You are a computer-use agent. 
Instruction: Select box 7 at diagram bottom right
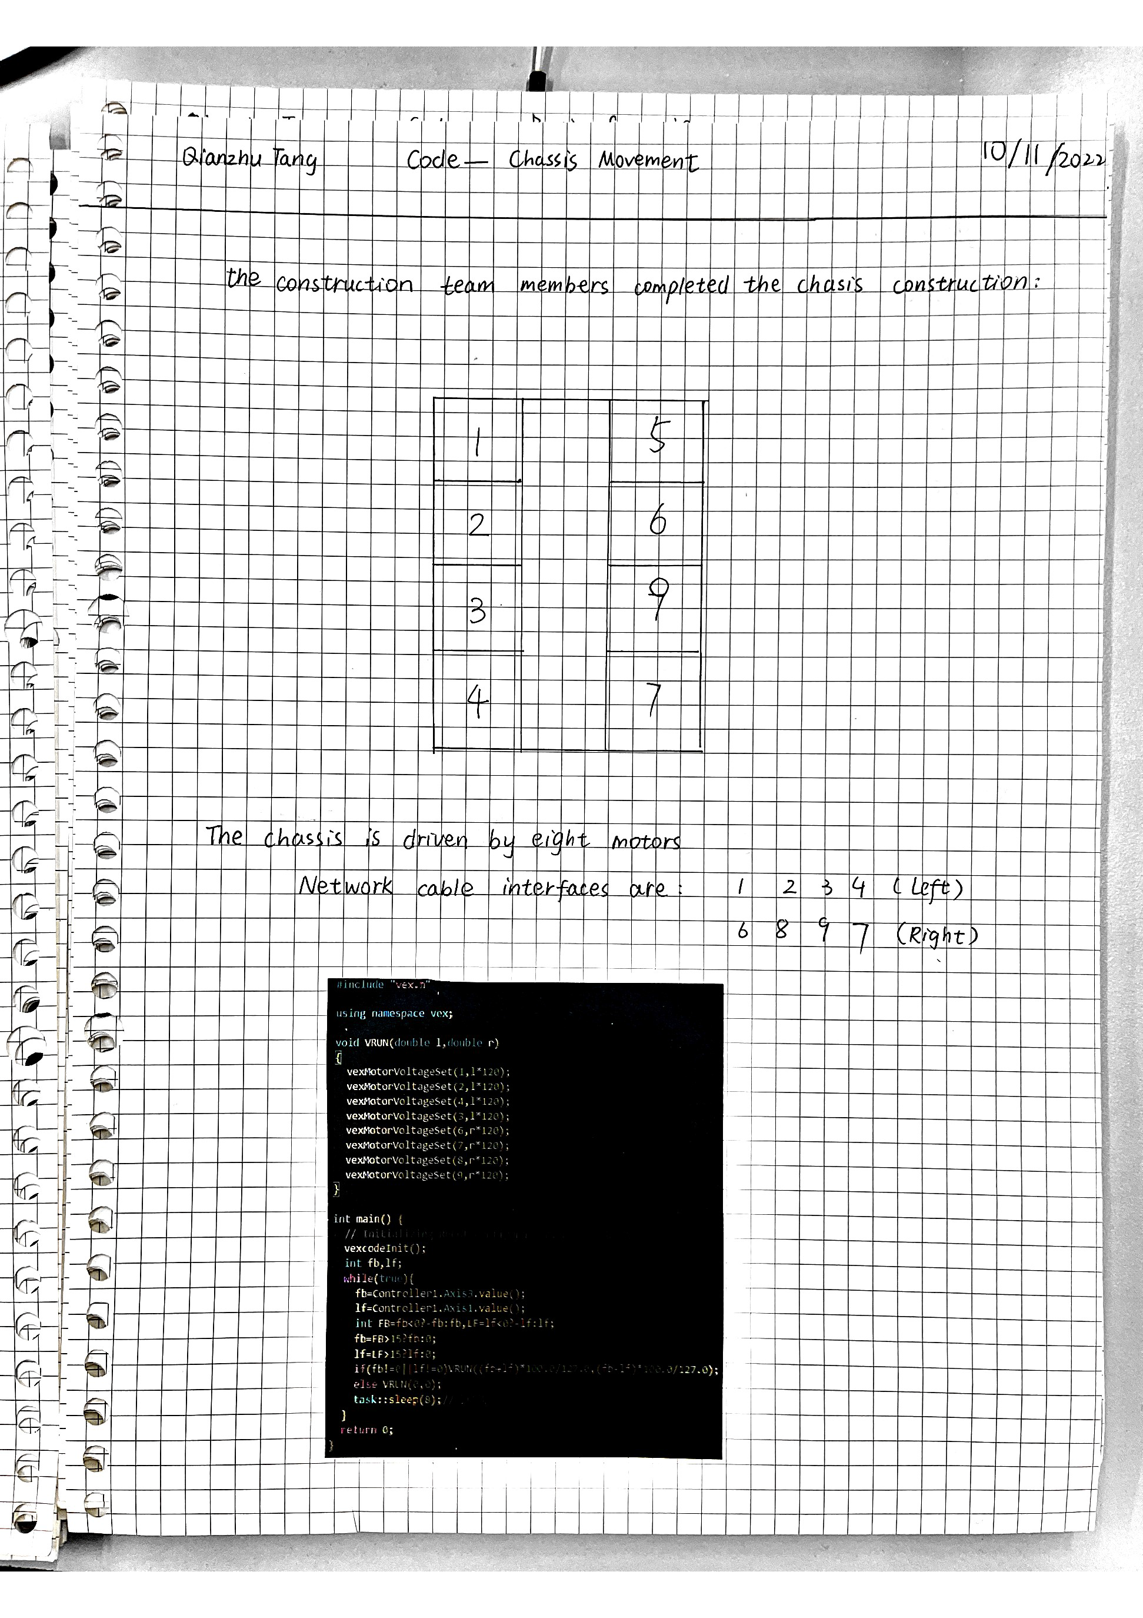pyautogui.click(x=654, y=700)
